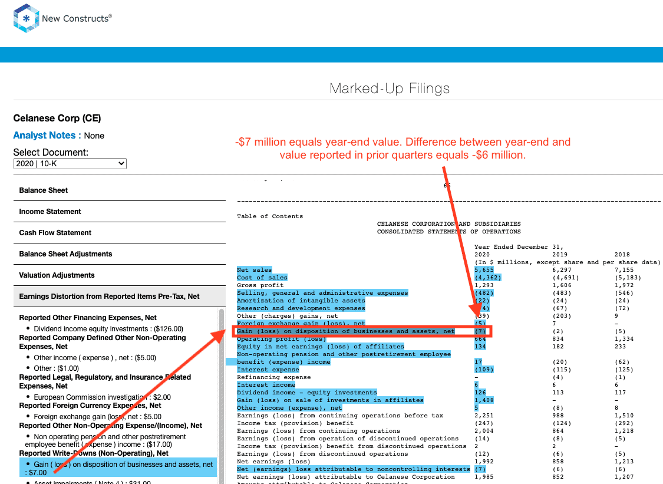Select Earnings Distortion from Reported Items tab
The image size is (663, 484).
point(120,296)
